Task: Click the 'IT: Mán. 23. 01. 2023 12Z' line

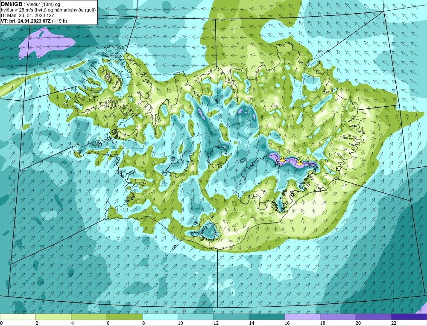Action: point(27,15)
